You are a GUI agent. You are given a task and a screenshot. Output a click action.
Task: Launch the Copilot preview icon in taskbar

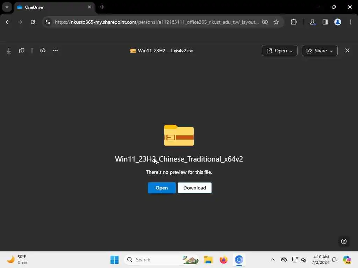[x=347, y=260]
